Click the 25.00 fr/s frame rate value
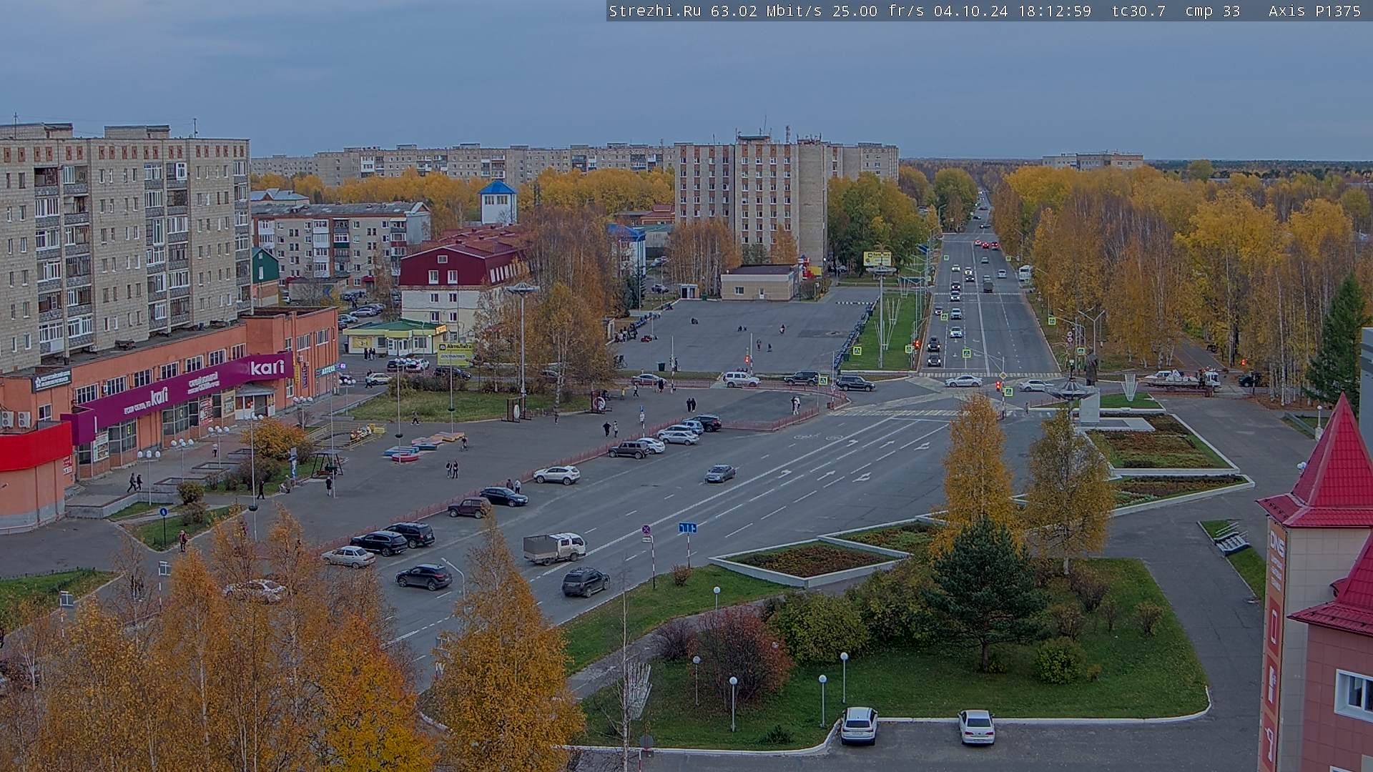This screenshot has width=1373, height=772. (878, 11)
